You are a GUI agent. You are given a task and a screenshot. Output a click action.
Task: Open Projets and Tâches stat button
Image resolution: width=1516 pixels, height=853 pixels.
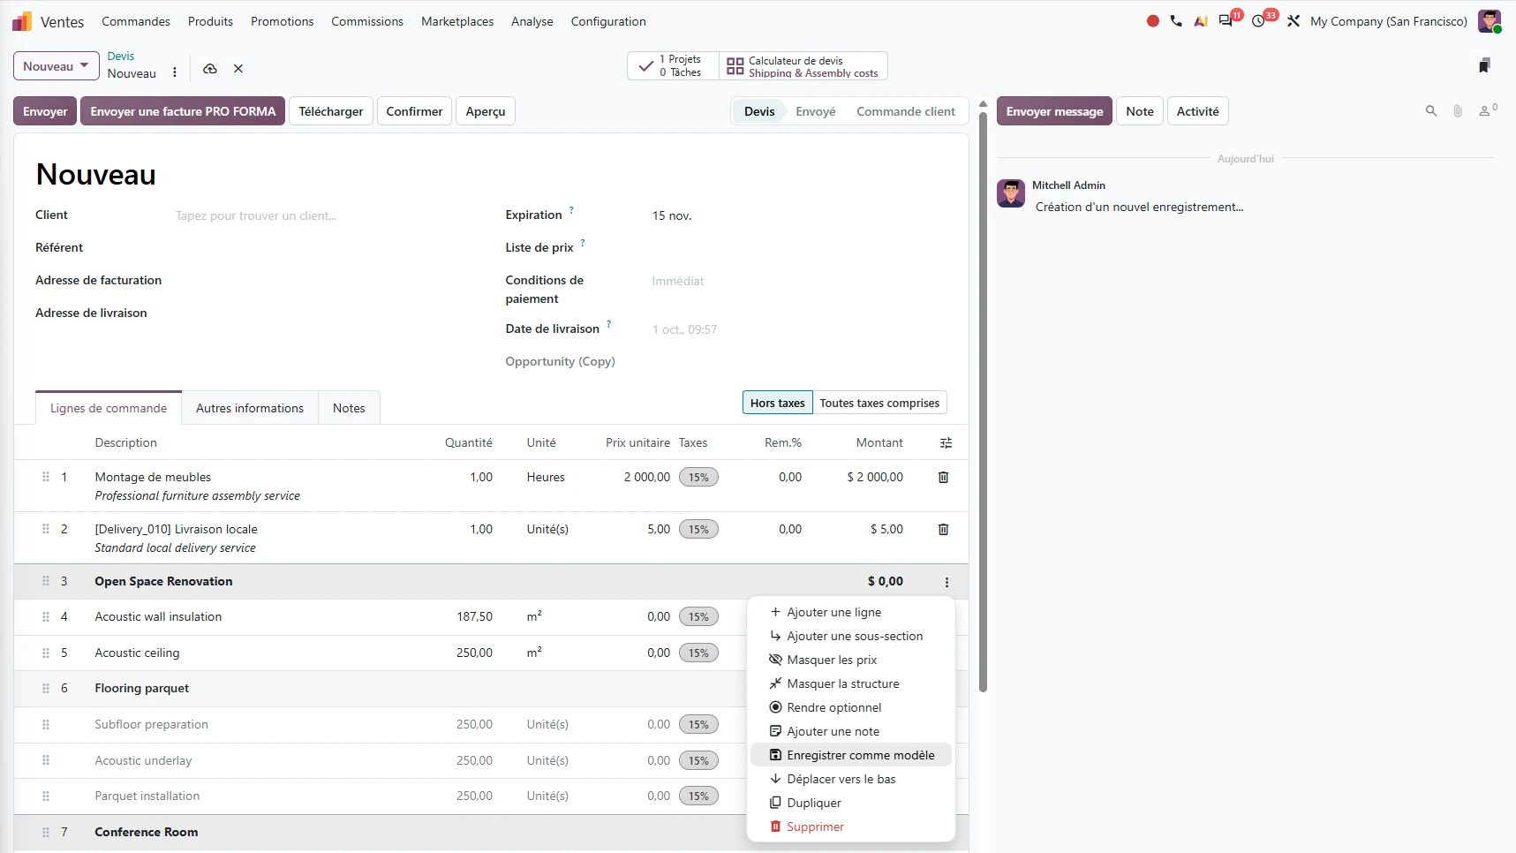673,66
